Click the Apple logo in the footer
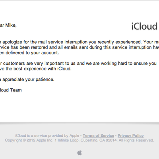This screenshot has height=159, width=159. (x=79, y=153)
